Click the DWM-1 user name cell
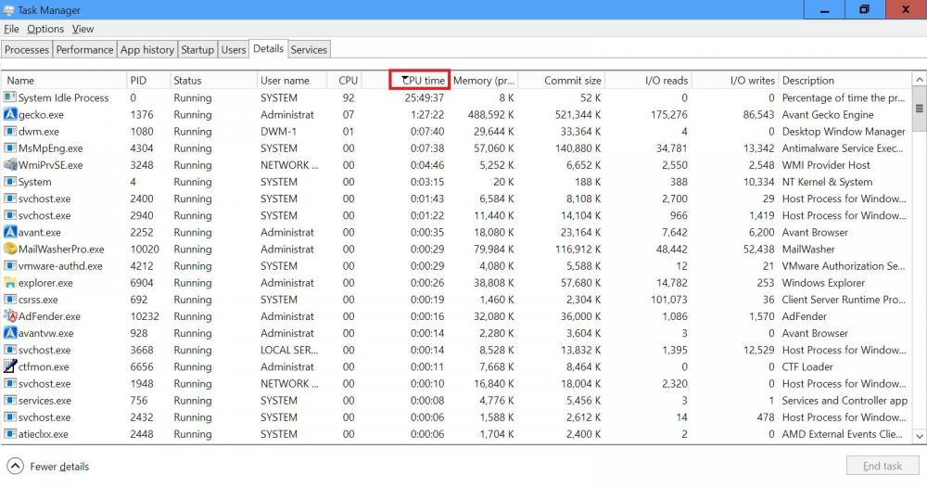This screenshot has width=927, height=487. [x=278, y=132]
